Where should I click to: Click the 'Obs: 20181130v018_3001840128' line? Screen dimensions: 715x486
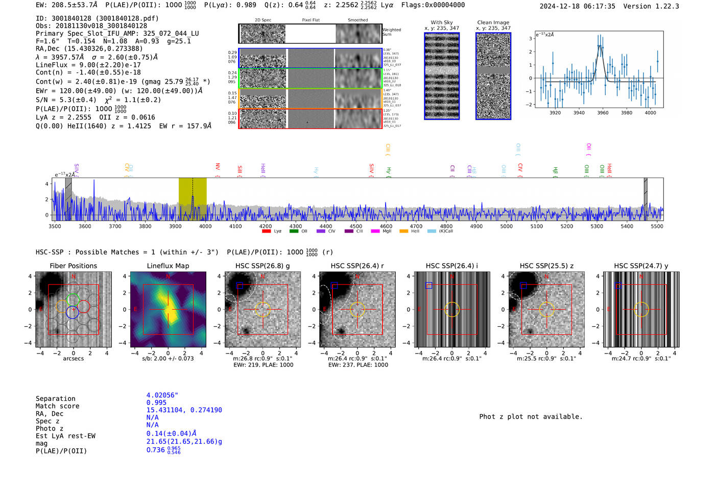point(91,26)
